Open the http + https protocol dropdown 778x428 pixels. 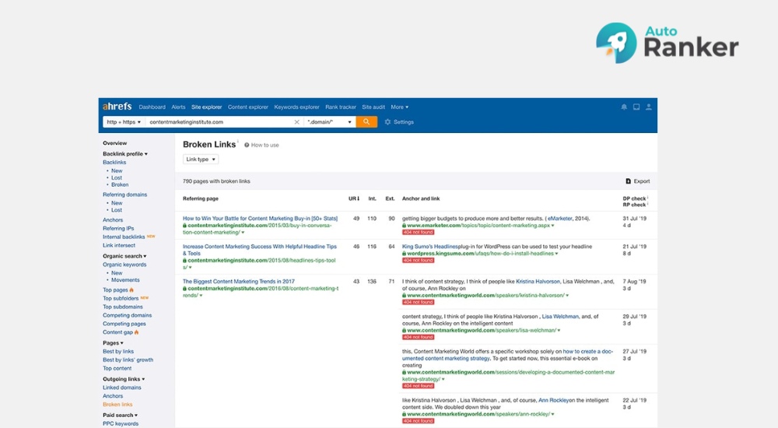pos(124,121)
